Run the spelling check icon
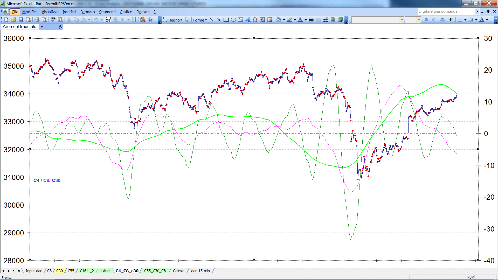The height and width of the screenshot is (280, 498). 53,20
